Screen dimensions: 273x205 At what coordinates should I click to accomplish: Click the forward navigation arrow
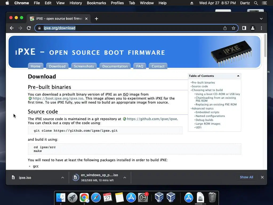click(x=20, y=28)
